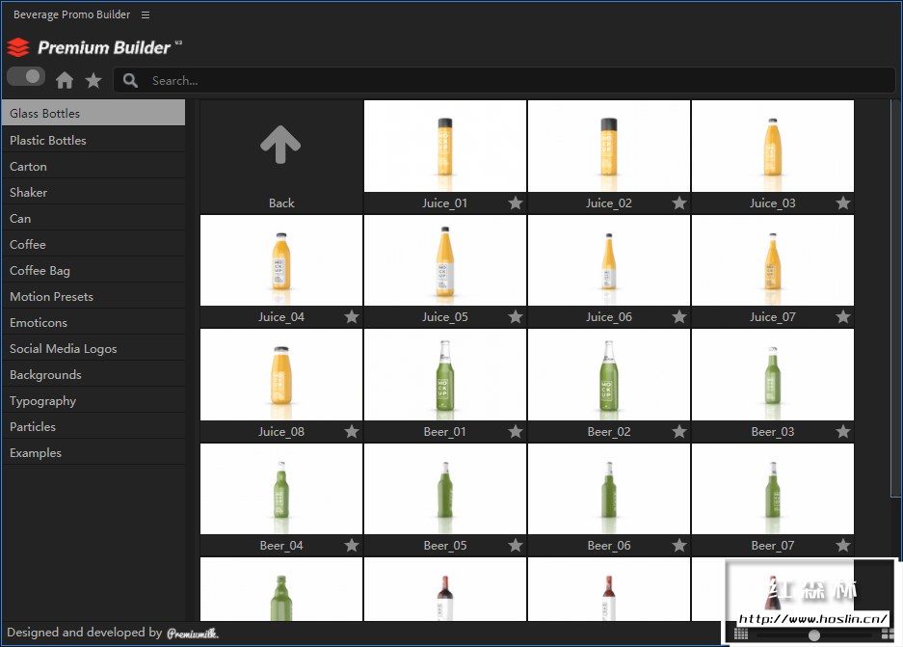Screen dimensions: 903x647
Task: Favorite Juice_02 with its star
Action: (x=679, y=202)
